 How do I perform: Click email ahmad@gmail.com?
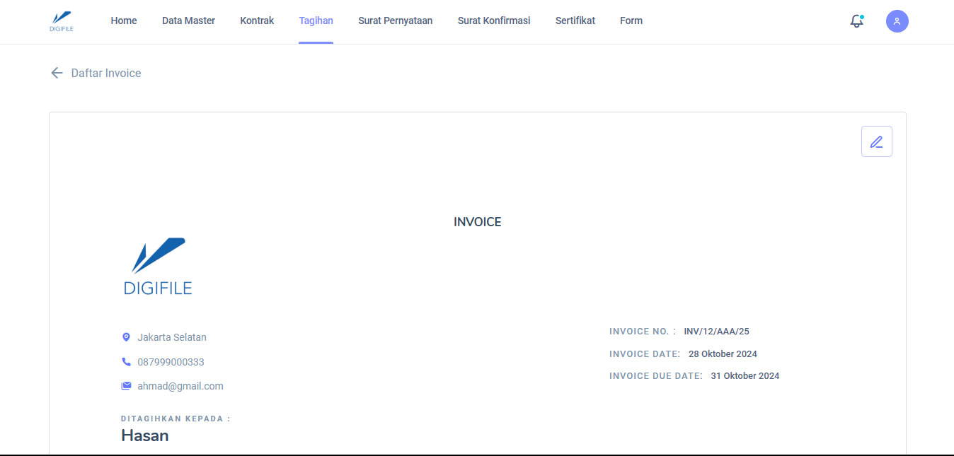pyautogui.click(x=180, y=386)
